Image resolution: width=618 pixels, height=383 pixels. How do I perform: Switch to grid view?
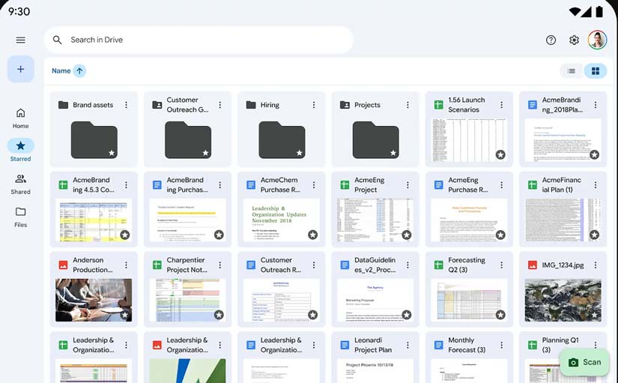(595, 71)
